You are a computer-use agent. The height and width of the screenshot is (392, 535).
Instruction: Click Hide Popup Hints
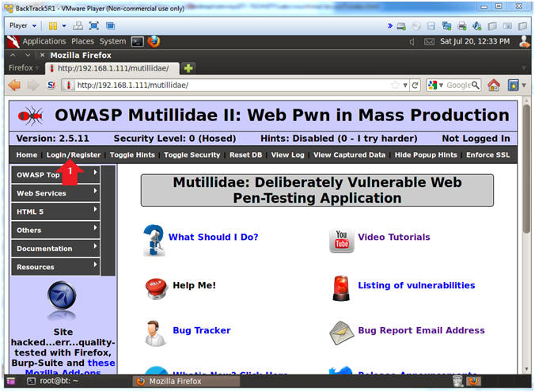coord(426,154)
